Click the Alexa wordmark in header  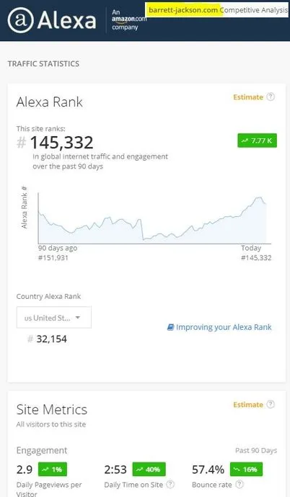pyautogui.click(x=66, y=21)
